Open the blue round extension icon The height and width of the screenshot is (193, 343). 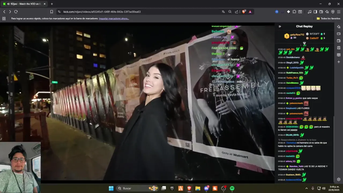point(277,12)
